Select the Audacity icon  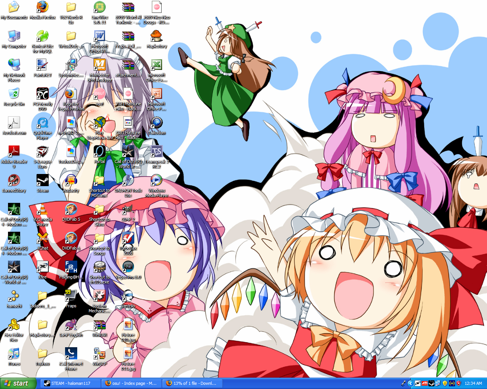(x=71, y=180)
